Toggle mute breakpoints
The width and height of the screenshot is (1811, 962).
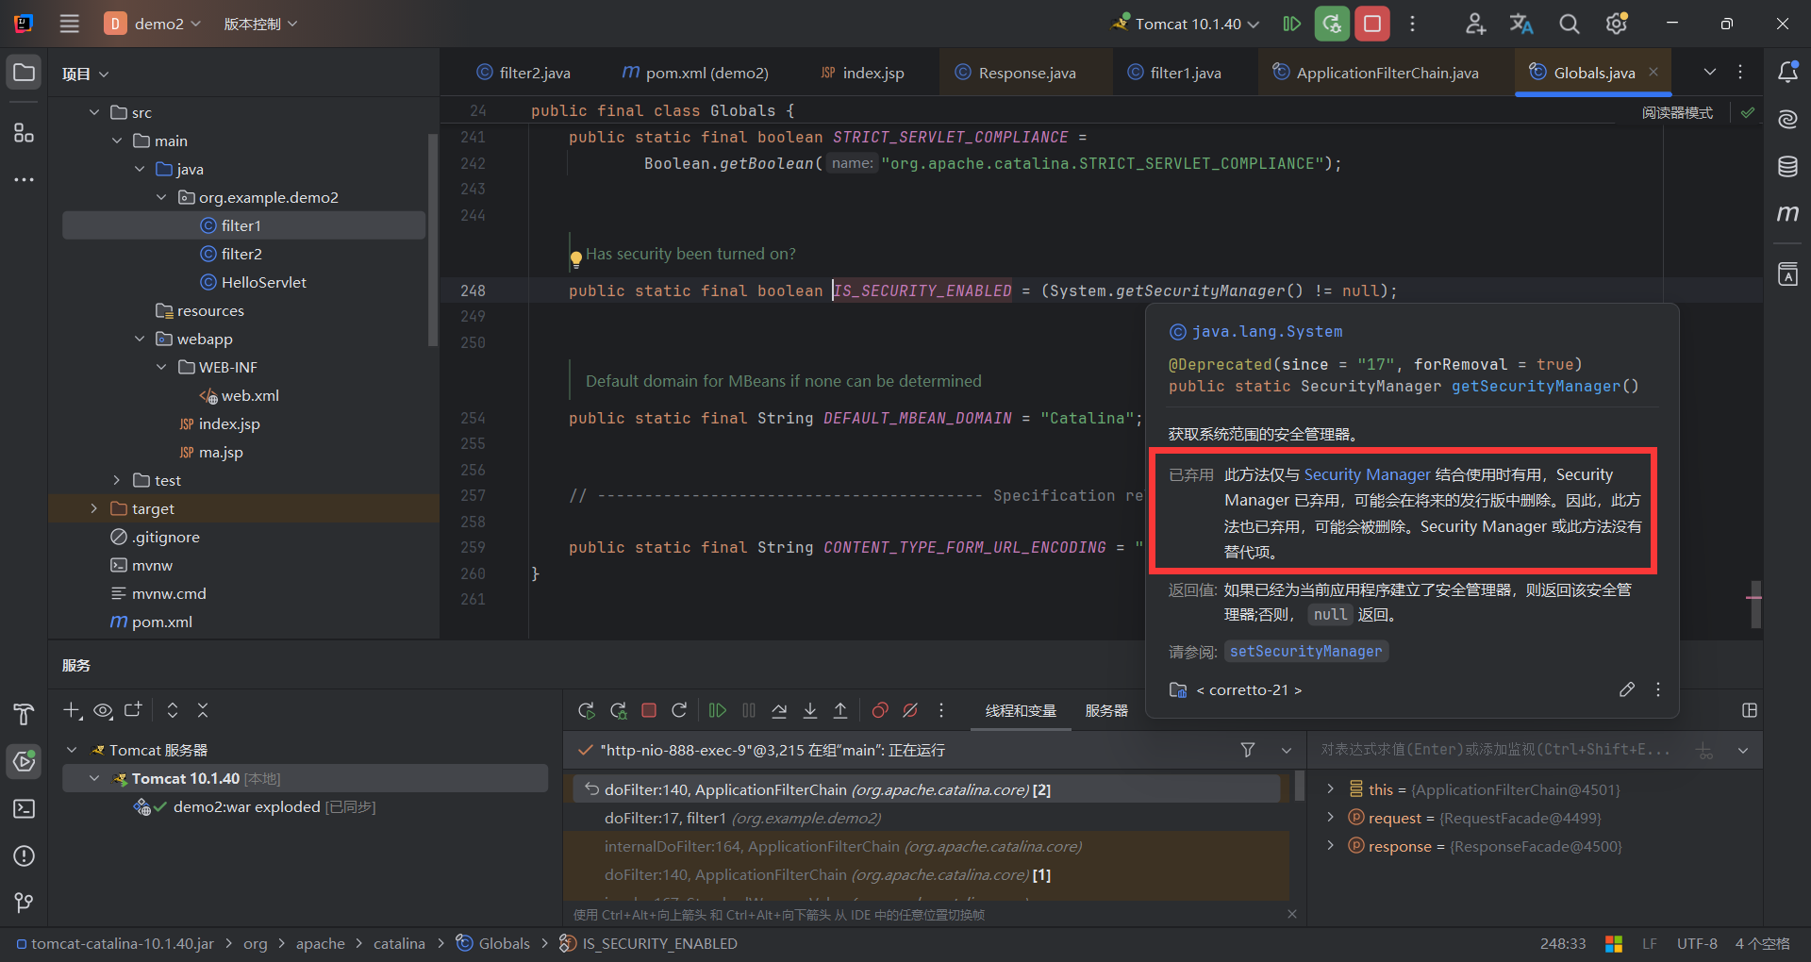tap(910, 710)
